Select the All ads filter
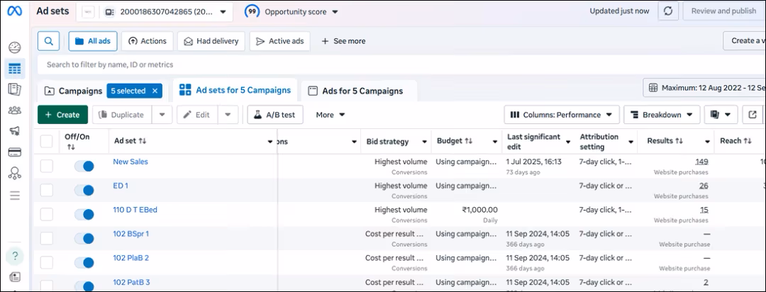Image resolution: width=766 pixels, height=292 pixels. tap(93, 41)
